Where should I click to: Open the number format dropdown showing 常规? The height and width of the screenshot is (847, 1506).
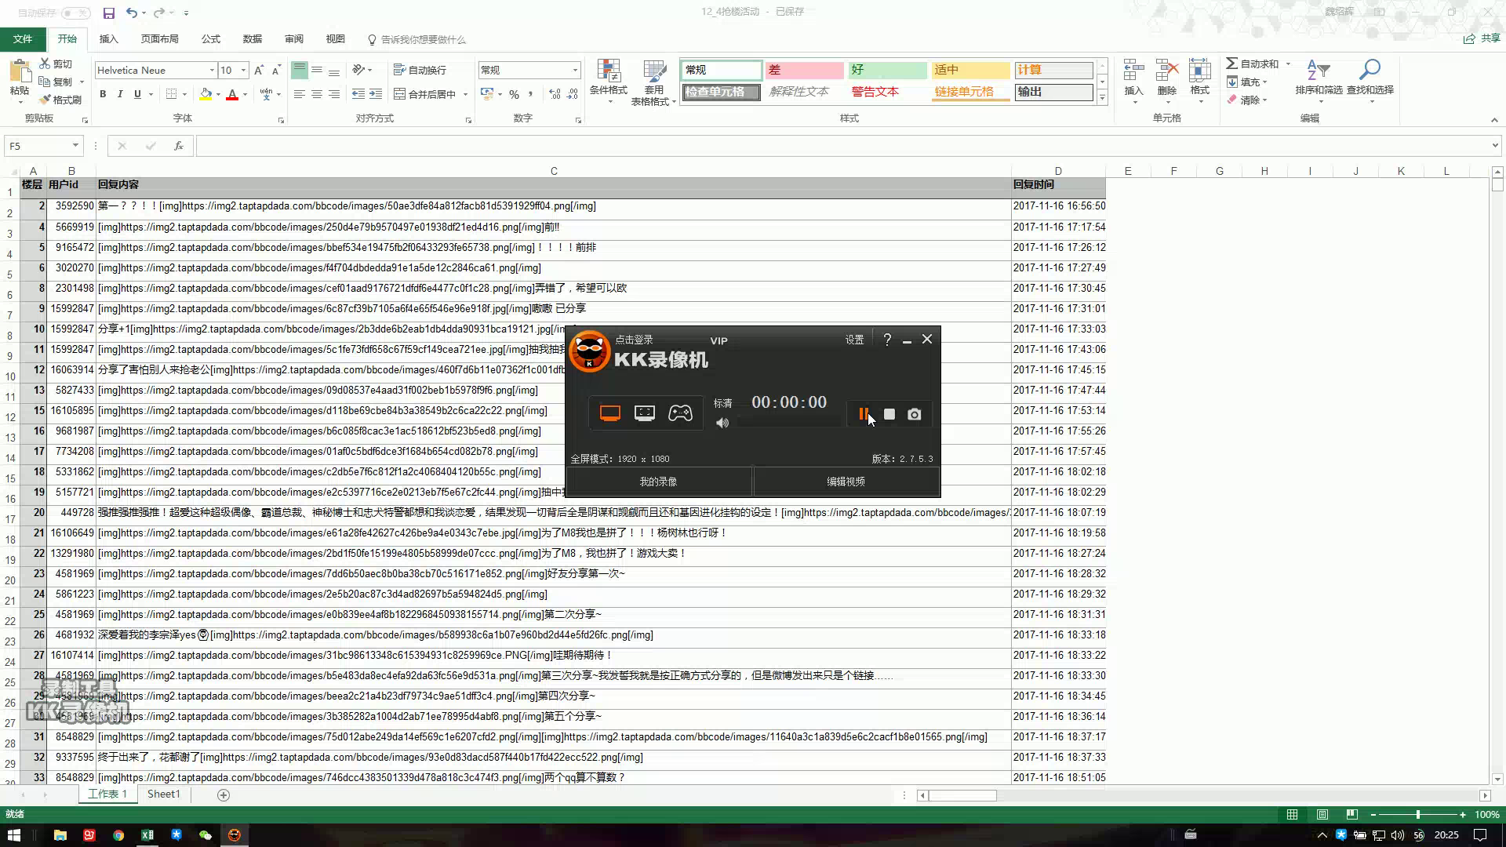(575, 71)
